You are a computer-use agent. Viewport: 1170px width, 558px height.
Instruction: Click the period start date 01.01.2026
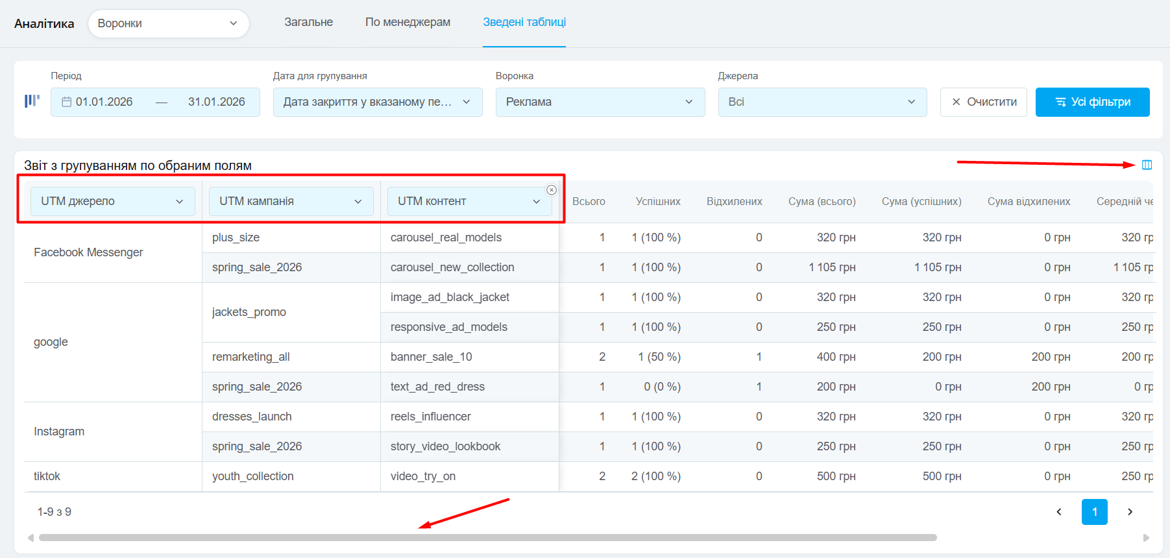tap(104, 102)
